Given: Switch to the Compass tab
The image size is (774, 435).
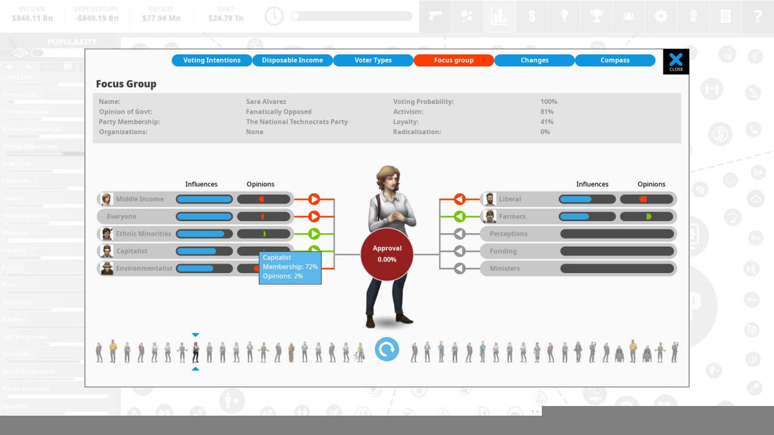Looking at the screenshot, I should point(615,60).
